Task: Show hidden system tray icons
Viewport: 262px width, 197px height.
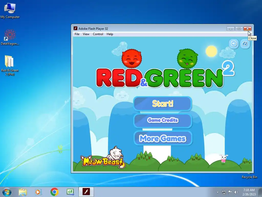Action: point(217,192)
